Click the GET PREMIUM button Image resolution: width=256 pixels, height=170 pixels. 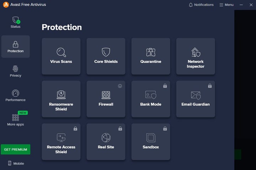(15, 149)
